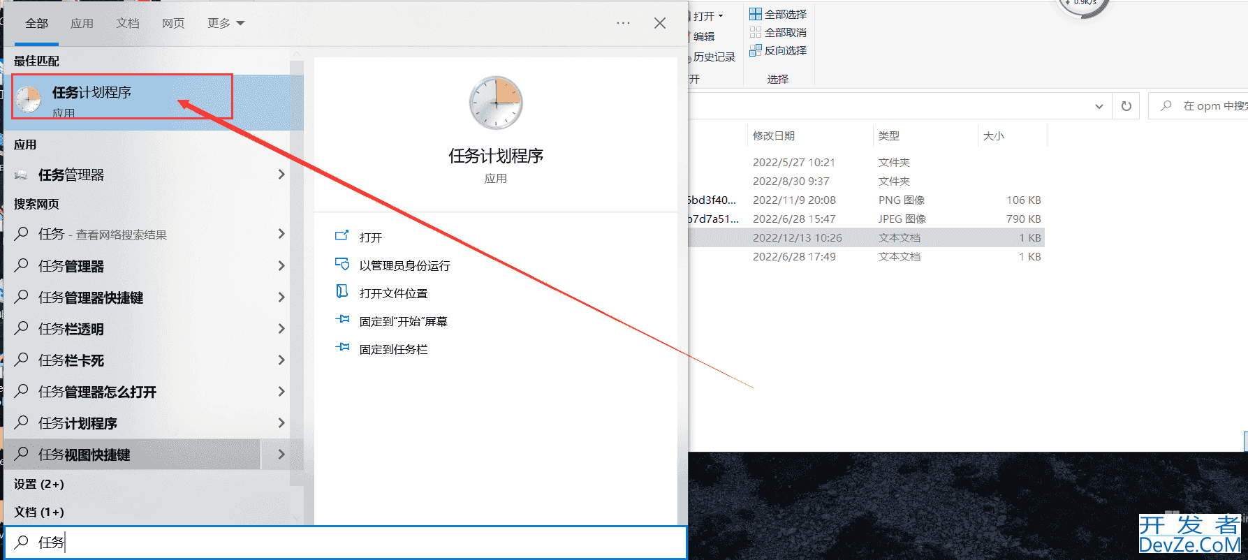The image size is (1248, 560).
Task: Click the Invert selection ribbon item
Action: pyautogui.click(x=778, y=50)
